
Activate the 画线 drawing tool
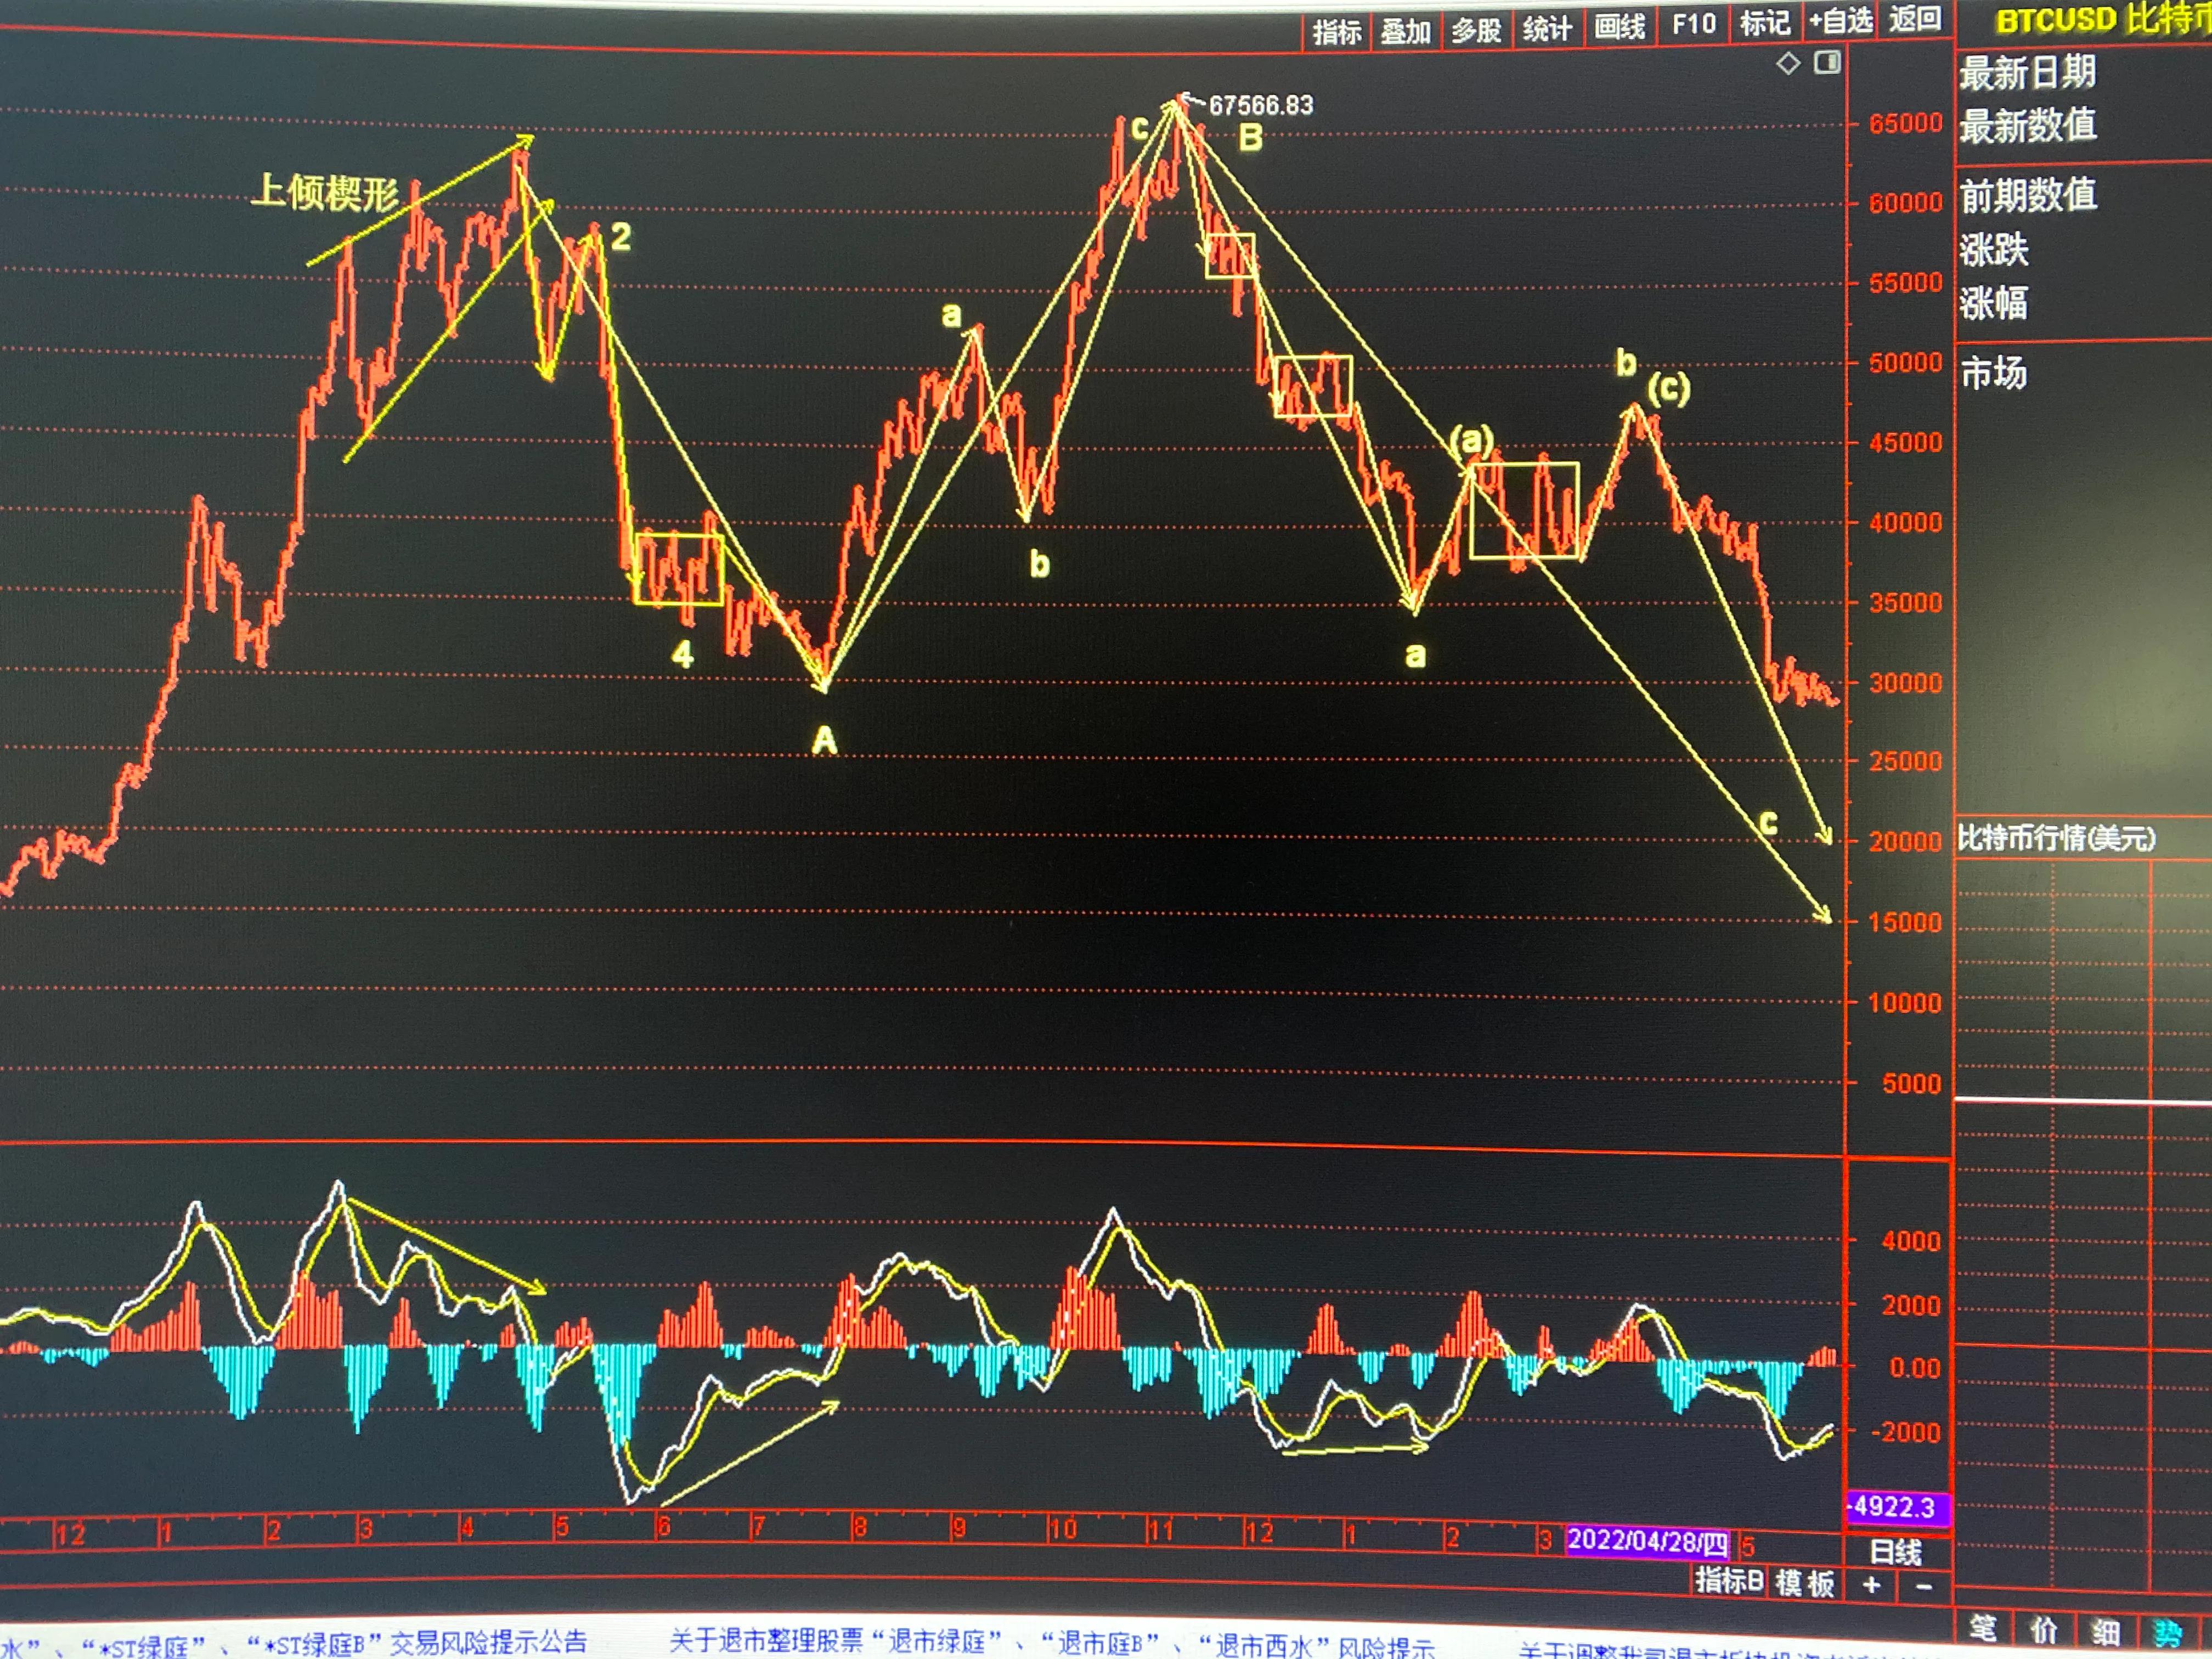point(1620,26)
